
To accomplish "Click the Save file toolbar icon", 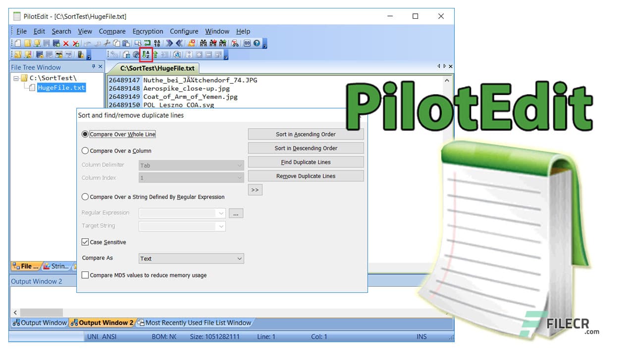I will point(47,43).
